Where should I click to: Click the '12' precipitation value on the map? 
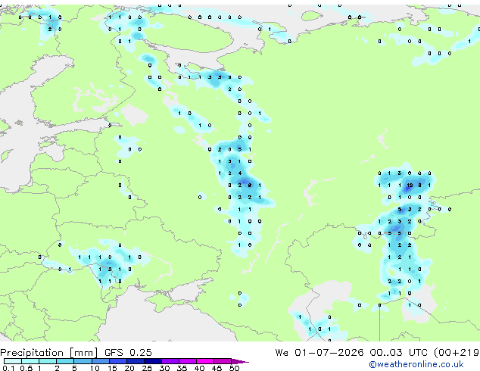pyautogui.click(x=410, y=185)
